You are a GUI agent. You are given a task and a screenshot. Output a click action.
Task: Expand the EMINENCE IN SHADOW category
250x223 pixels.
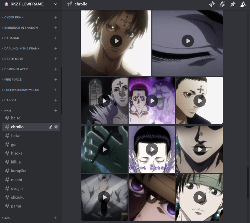coord(20,28)
